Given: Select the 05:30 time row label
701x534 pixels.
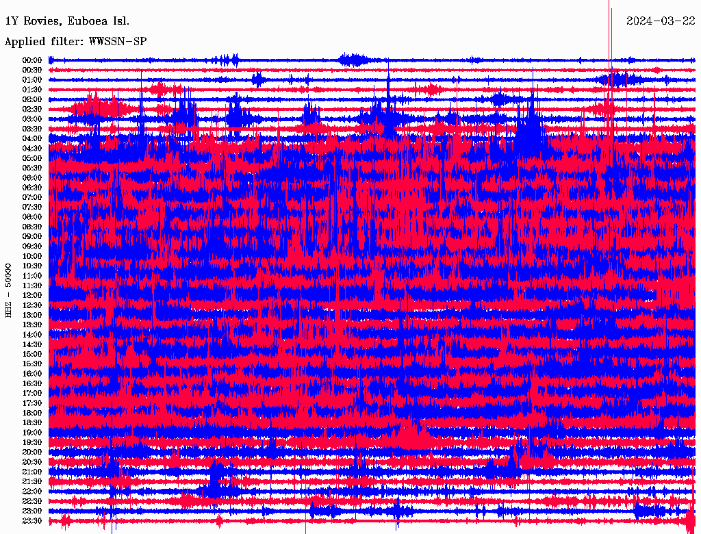Looking at the screenshot, I should pyautogui.click(x=32, y=168).
